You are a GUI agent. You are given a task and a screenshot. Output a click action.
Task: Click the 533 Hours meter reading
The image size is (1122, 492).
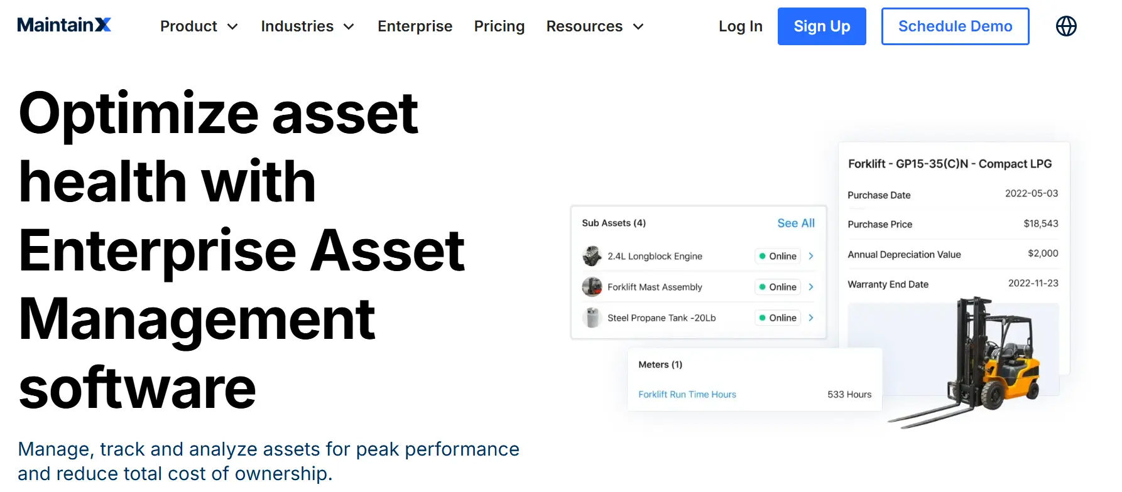point(849,394)
